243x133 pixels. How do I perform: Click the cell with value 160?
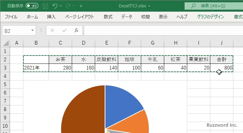(x=83, y=68)
